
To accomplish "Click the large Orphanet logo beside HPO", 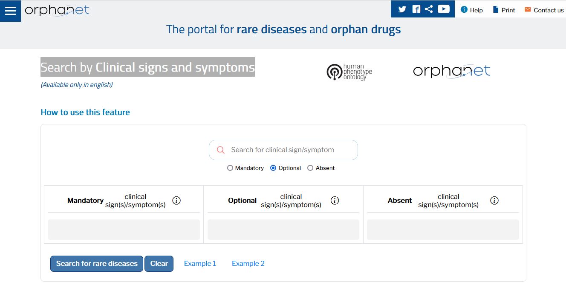I will (x=452, y=71).
